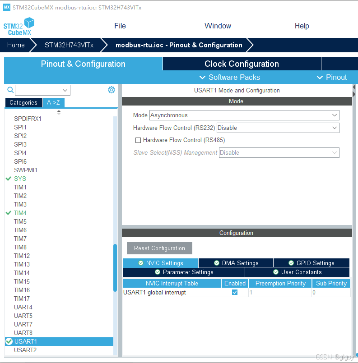Click the collapse arrows at panel right edge
Viewport: 358px width, 363px height.
click(x=354, y=91)
